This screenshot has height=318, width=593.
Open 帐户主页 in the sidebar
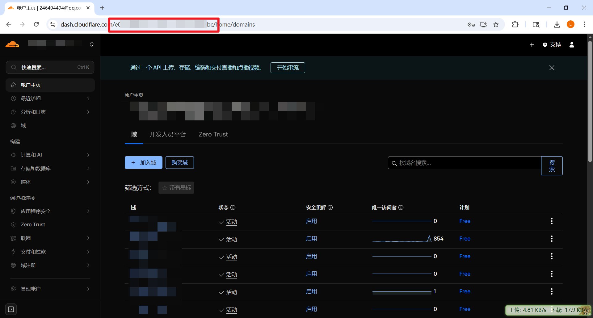pos(50,85)
